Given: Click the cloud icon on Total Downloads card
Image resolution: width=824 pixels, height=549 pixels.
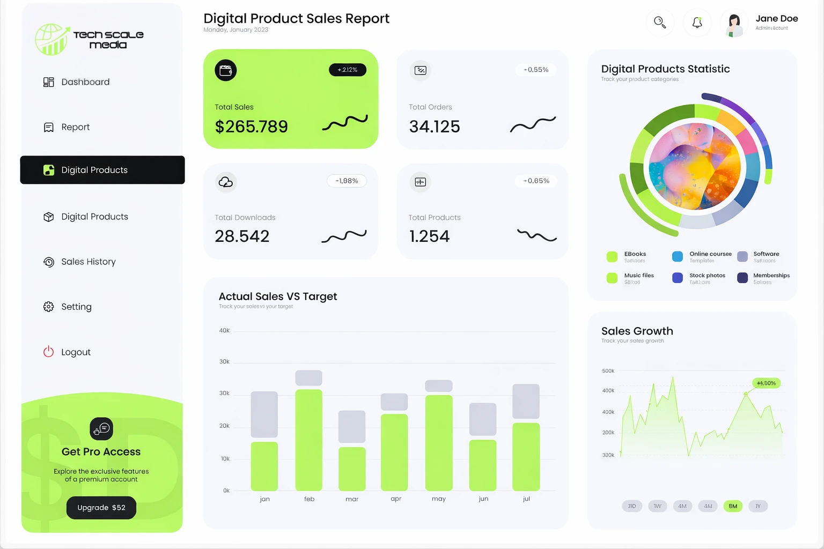Looking at the screenshot, I should (226, 182).
